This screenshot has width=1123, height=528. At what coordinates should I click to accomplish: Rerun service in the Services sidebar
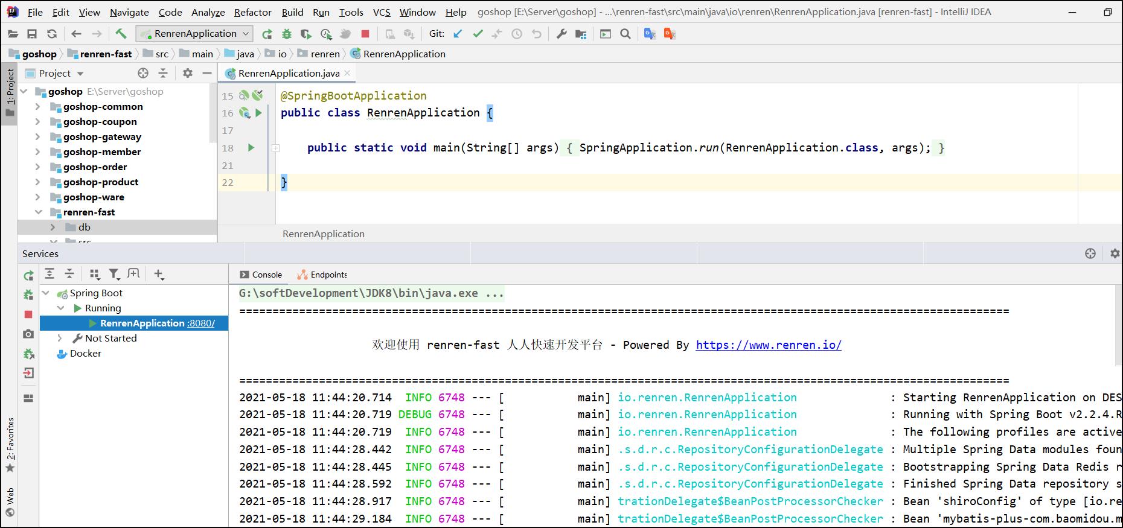(28, 276)
